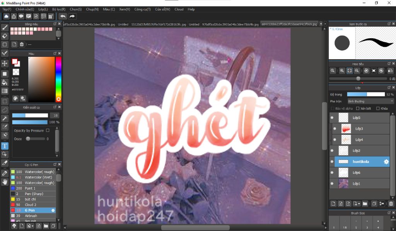Screen dimensions: 396x231
Task: Select the Eyedropper tool
Action: tap(5, 173)
